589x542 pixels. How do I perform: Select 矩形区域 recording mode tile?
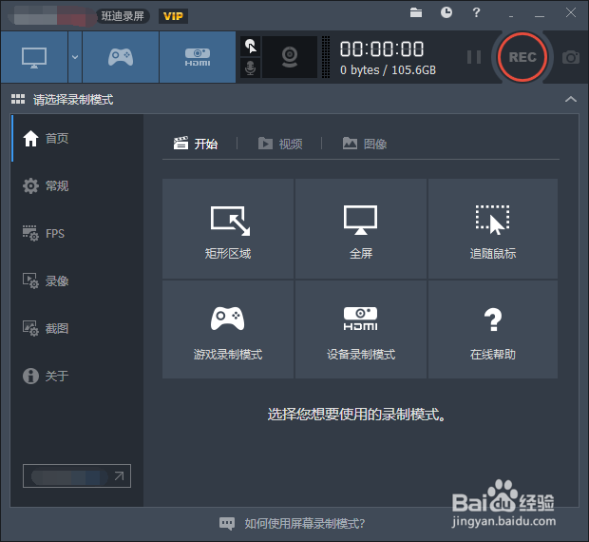[228, 229]
